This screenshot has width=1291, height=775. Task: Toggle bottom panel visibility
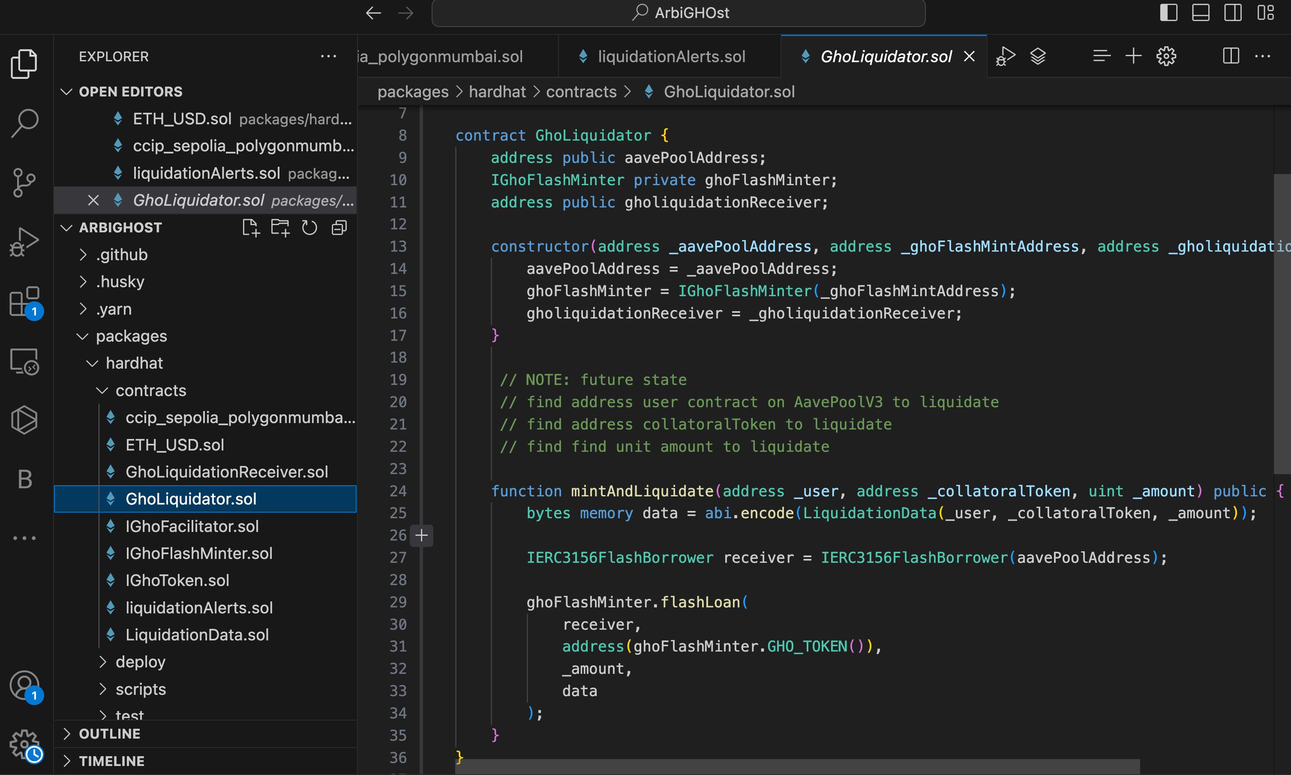[x=1201, y=12]
